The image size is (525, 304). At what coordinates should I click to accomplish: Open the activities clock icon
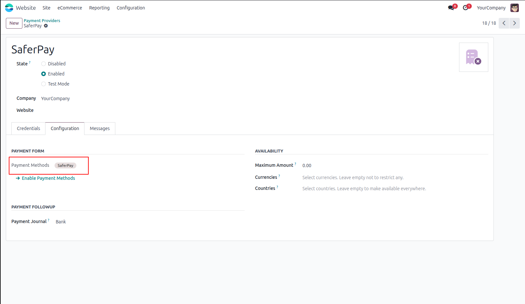coord(465,8)
